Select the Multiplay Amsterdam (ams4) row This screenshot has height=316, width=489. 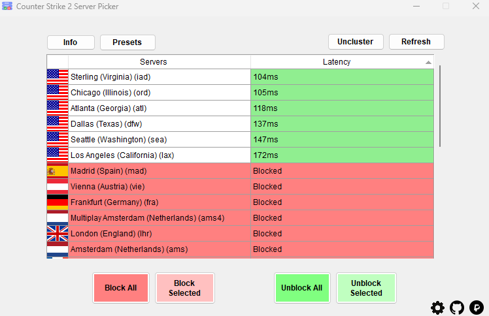click(x=240, y=218)
